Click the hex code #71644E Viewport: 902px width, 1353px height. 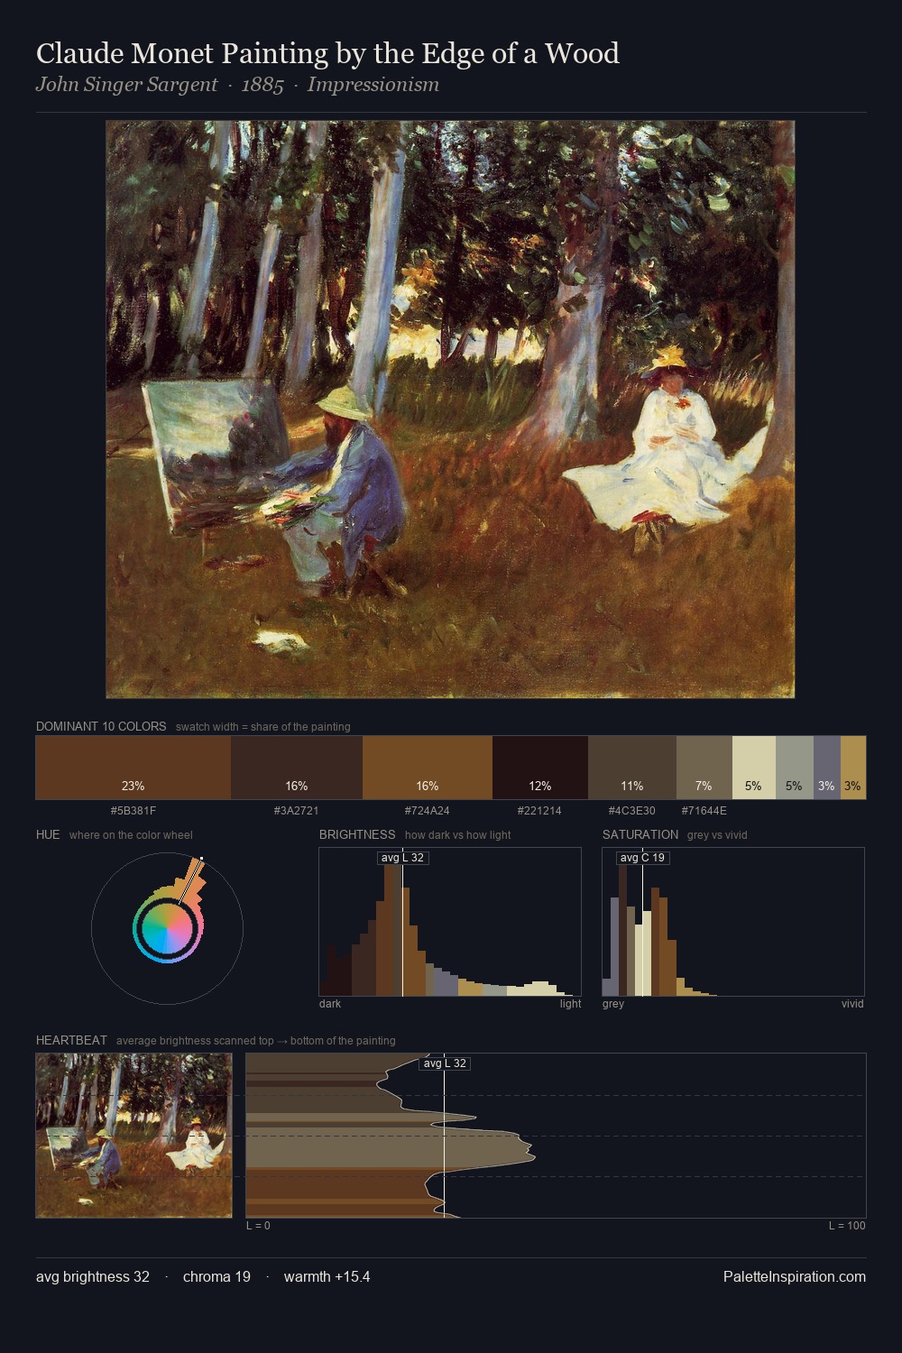[704, 810]
